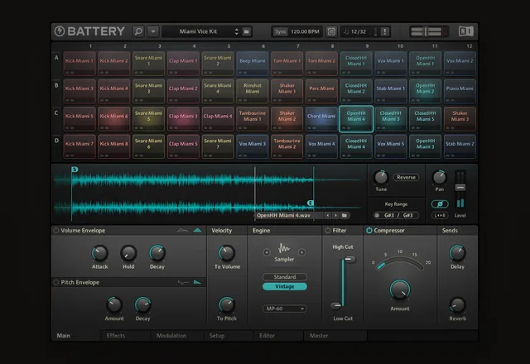Viewport: 530px width, 364px height.
Task: Click the 120.00 BPM tempo field
Action: [x=305, y=31]
